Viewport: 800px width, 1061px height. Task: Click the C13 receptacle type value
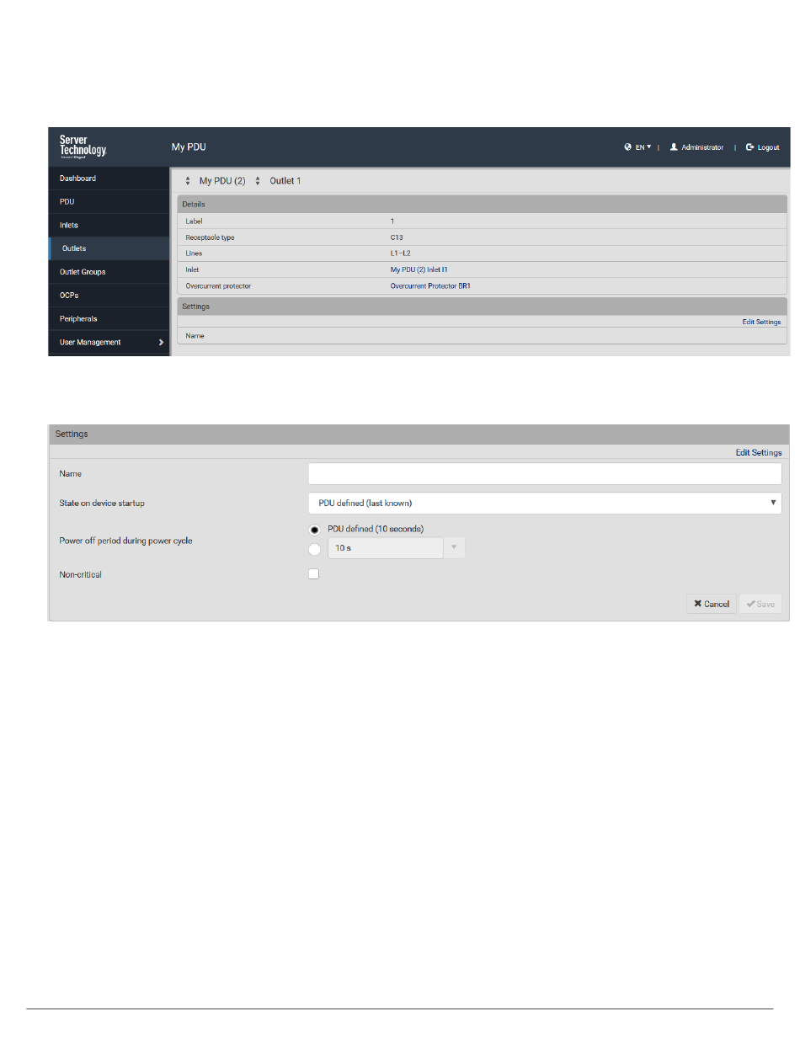[x=397, y=237]
